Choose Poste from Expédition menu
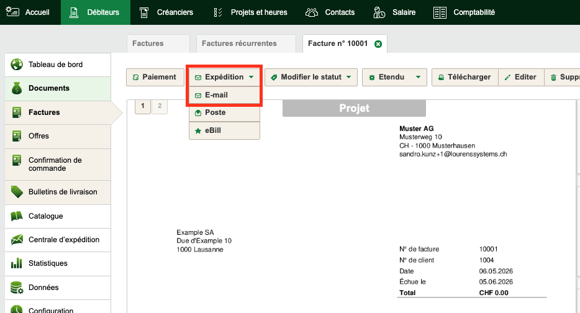This screenshot has width=580, height=313. [224, 112]
